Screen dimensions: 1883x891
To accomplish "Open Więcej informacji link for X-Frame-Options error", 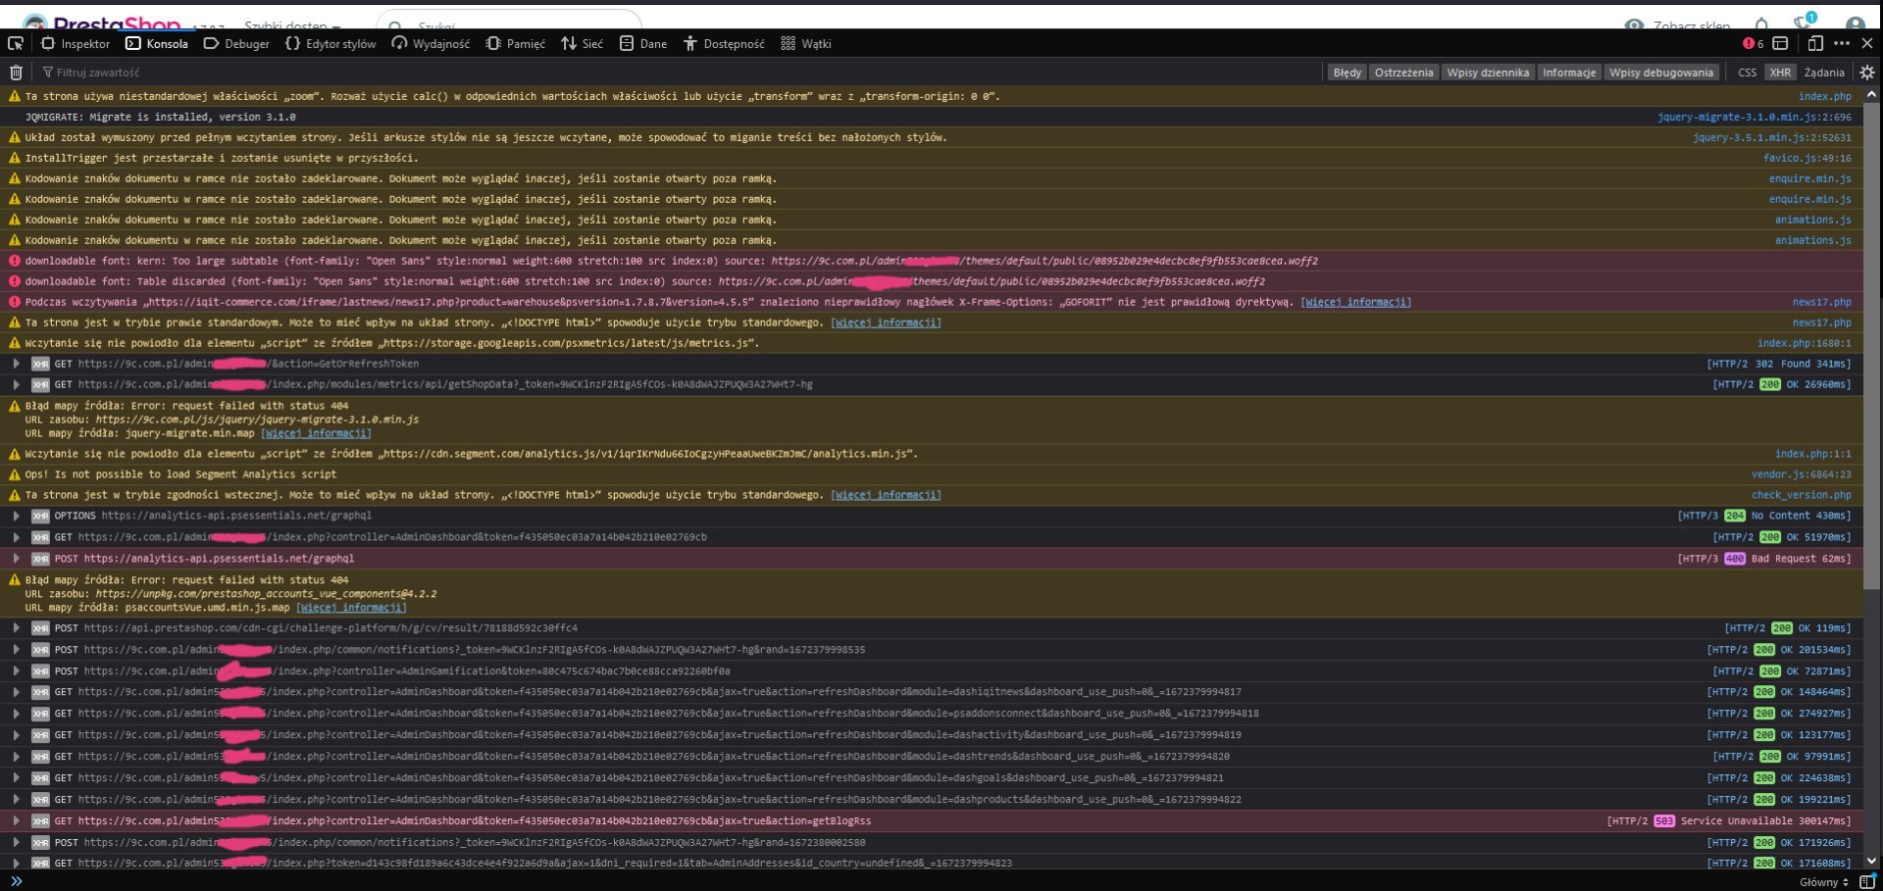I will 1355,302.
